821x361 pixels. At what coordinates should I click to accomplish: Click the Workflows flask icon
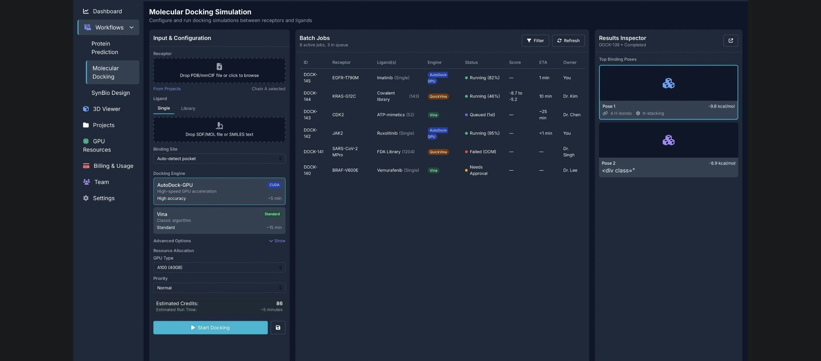(x=87, y=27)
